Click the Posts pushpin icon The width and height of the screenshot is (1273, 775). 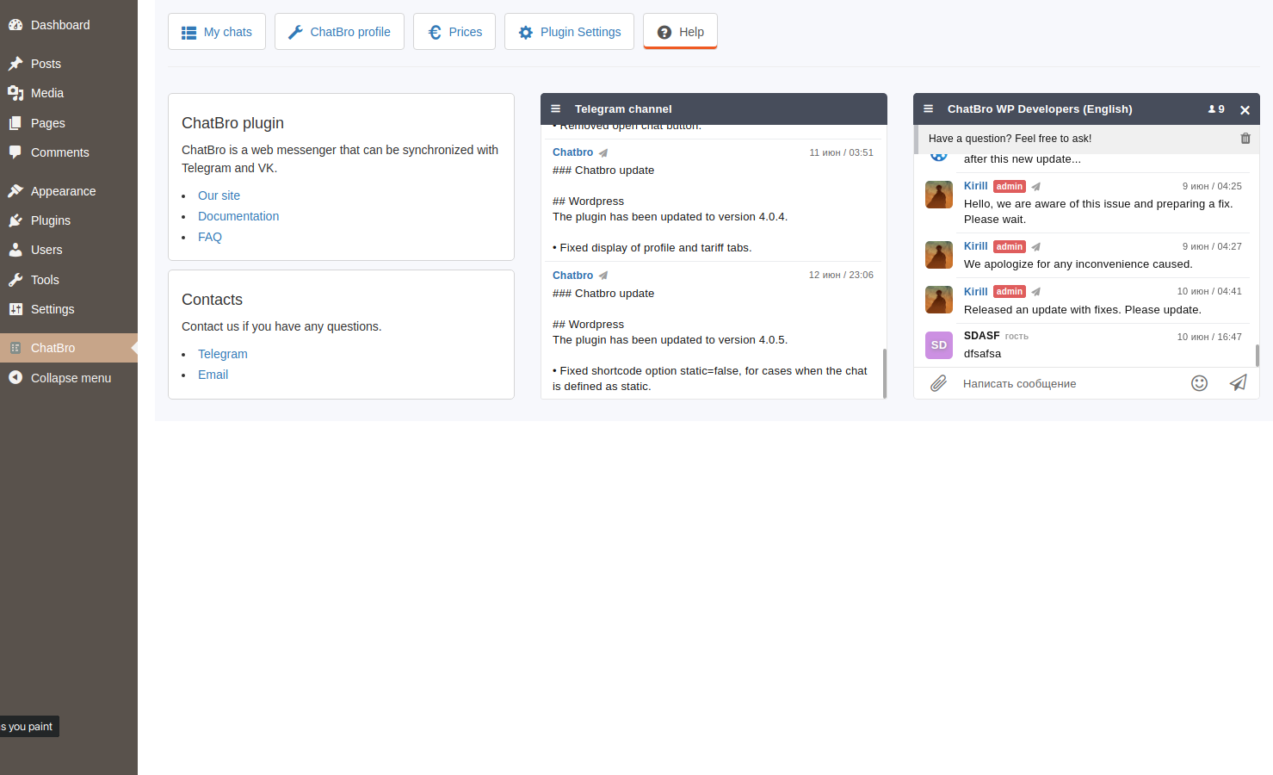[15, 64]
